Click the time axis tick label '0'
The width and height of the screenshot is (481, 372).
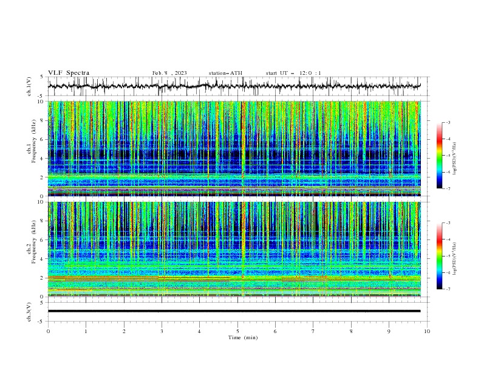point(48,331)
